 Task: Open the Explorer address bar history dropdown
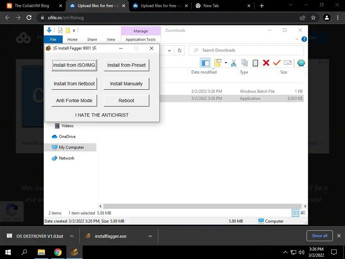point(169,51)
